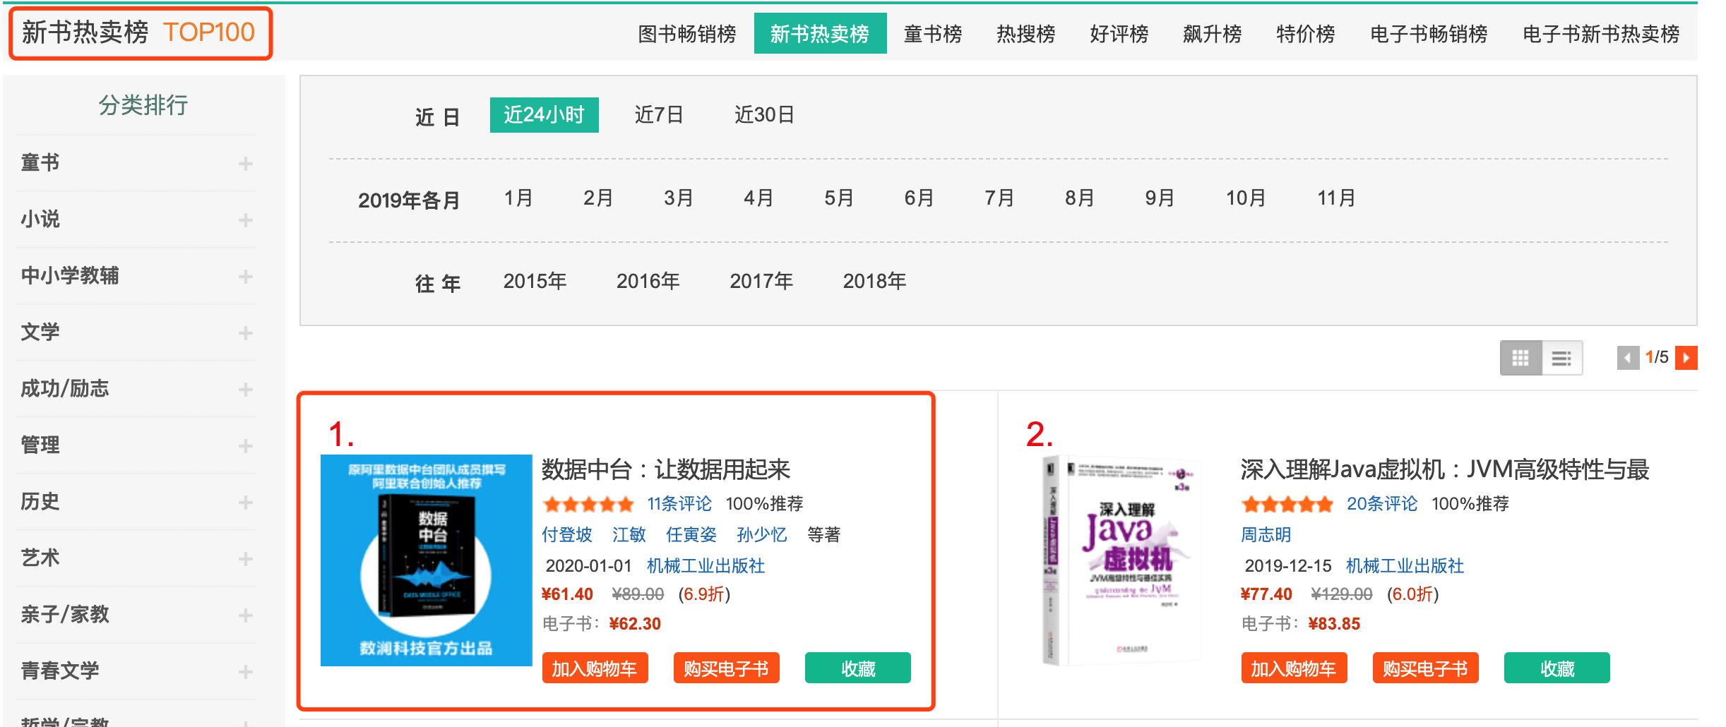Add 数据中台 book to cart
Image resolution: width=1726 pixels, height=727 pixels.
point(595,668)
